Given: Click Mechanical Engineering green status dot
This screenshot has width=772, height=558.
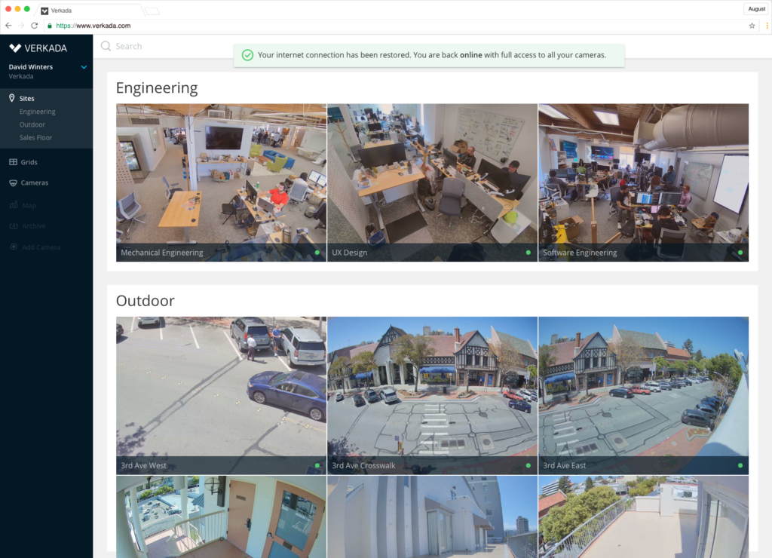Looking at the screenshot, I should click(317, 253).
